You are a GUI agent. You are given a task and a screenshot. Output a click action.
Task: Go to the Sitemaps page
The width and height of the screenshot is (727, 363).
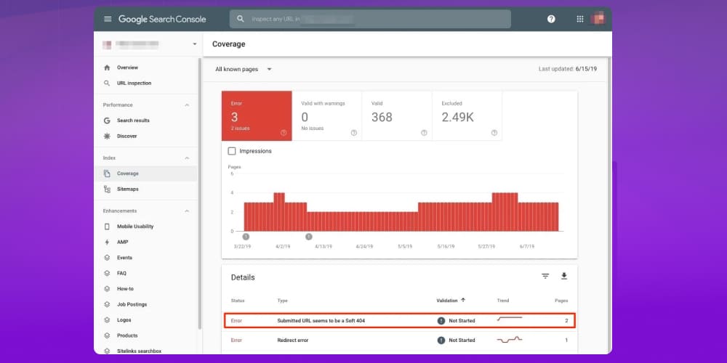127,189
